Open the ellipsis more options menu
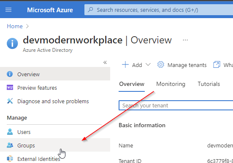Image resolution: width=233 pixels, height=163 pixels. (x=185, y=40)
